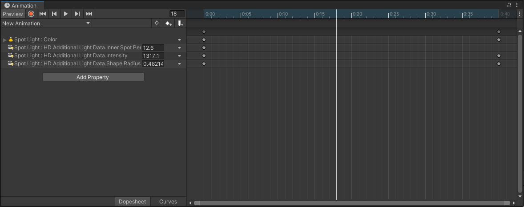The image size is (524, 207).
Task: Toggle Preview mode
Action: point(12,14)
